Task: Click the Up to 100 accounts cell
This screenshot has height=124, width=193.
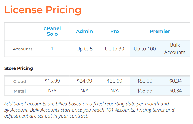Action: click(145, 49)
